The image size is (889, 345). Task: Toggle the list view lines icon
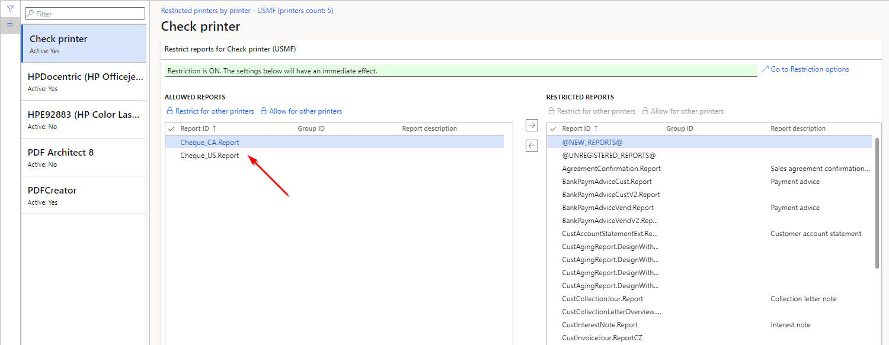coord(10,25)
